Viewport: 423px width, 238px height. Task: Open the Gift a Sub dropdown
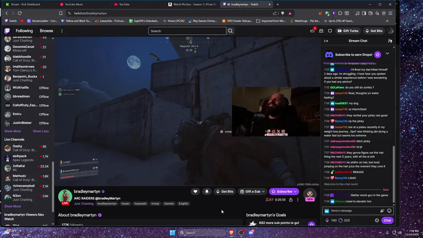coord(253,191)
